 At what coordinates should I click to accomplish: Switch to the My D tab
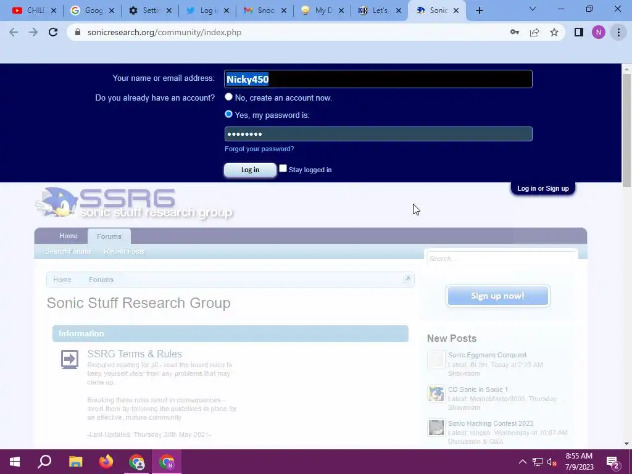pyautogui.click(x=317, y=10)
